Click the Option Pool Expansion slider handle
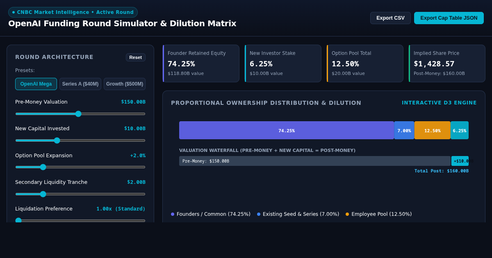Image resolution: width=492 pixels, height=258 pixels. 43,167
